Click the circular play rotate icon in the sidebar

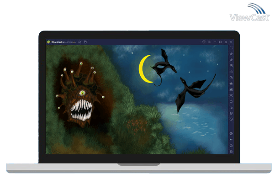[231, 78]
